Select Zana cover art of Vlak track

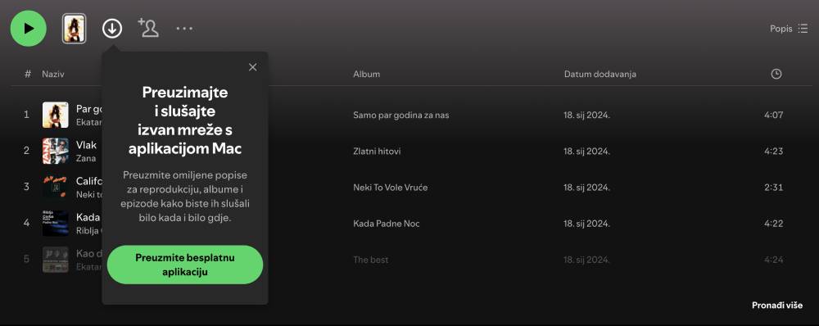click(x=56, y=151)
